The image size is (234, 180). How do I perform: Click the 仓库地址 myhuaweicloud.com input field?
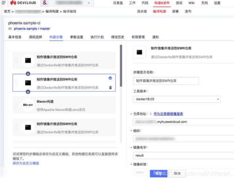coord(184,122)
